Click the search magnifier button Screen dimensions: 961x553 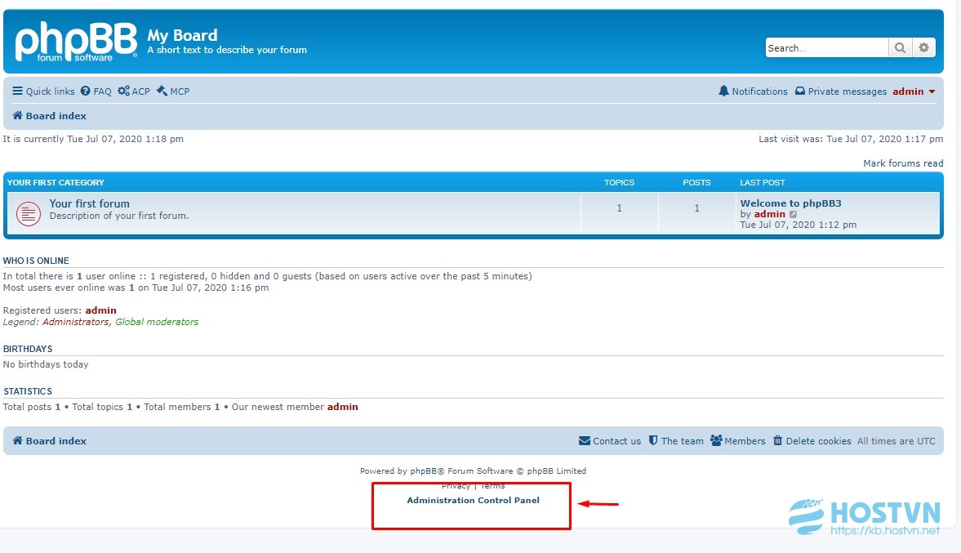[900, 47]
